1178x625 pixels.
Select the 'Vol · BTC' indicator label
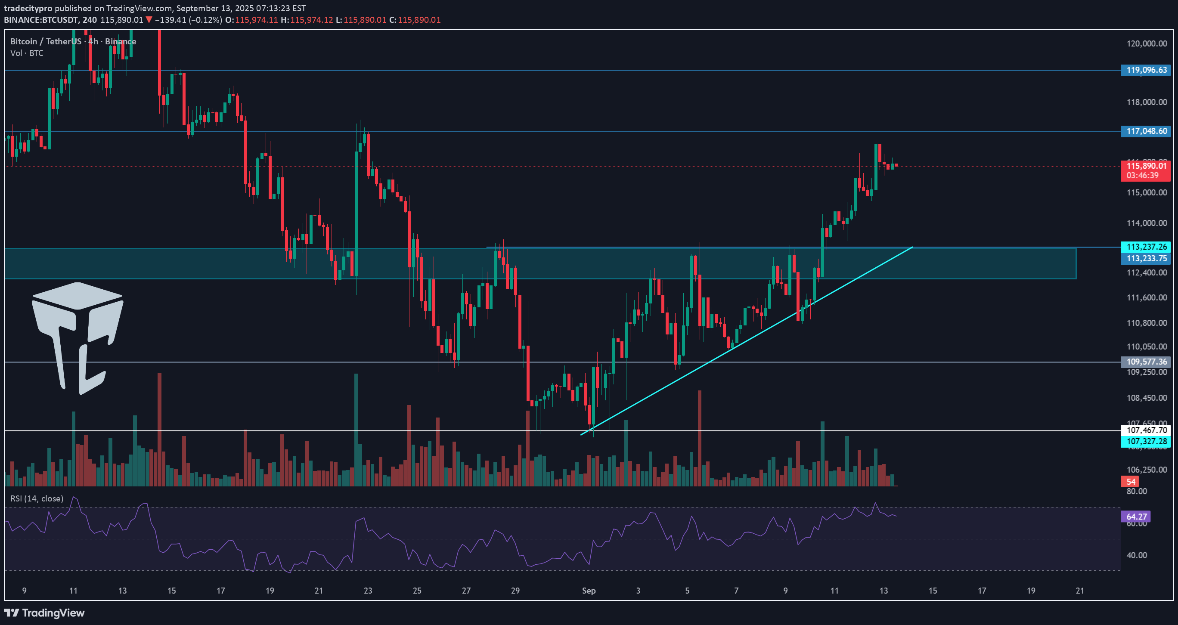click(27, 53)
